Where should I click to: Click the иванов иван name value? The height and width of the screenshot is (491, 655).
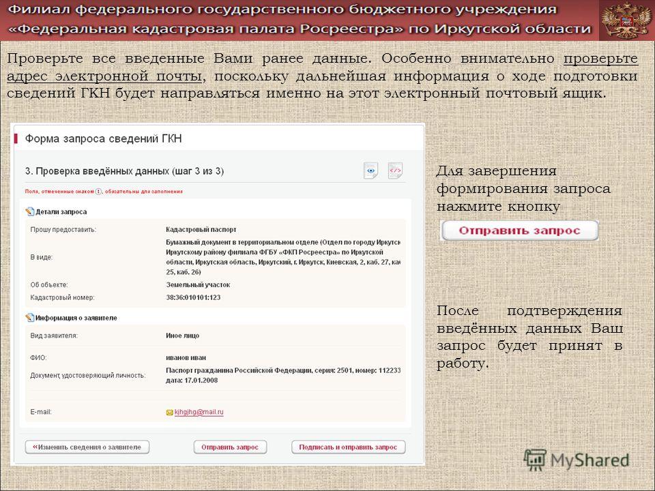[186, 358]
